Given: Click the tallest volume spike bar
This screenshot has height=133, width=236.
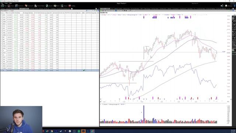Looking at the screenshot, I should pos(144,114).
